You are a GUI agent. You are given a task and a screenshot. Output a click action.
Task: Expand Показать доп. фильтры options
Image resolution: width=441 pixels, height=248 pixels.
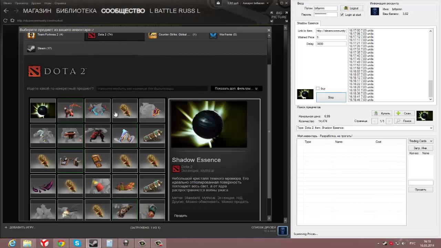coord(236,89)
